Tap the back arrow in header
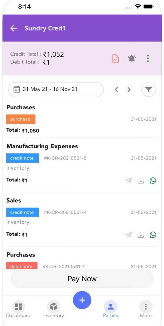The image size is (164, 326). click(x=14, y=28)
